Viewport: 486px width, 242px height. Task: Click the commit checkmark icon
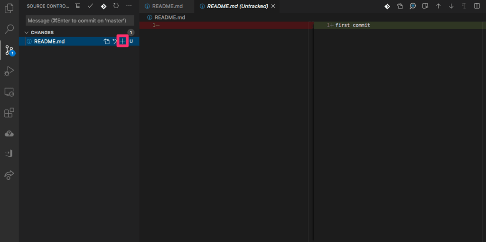90,6
